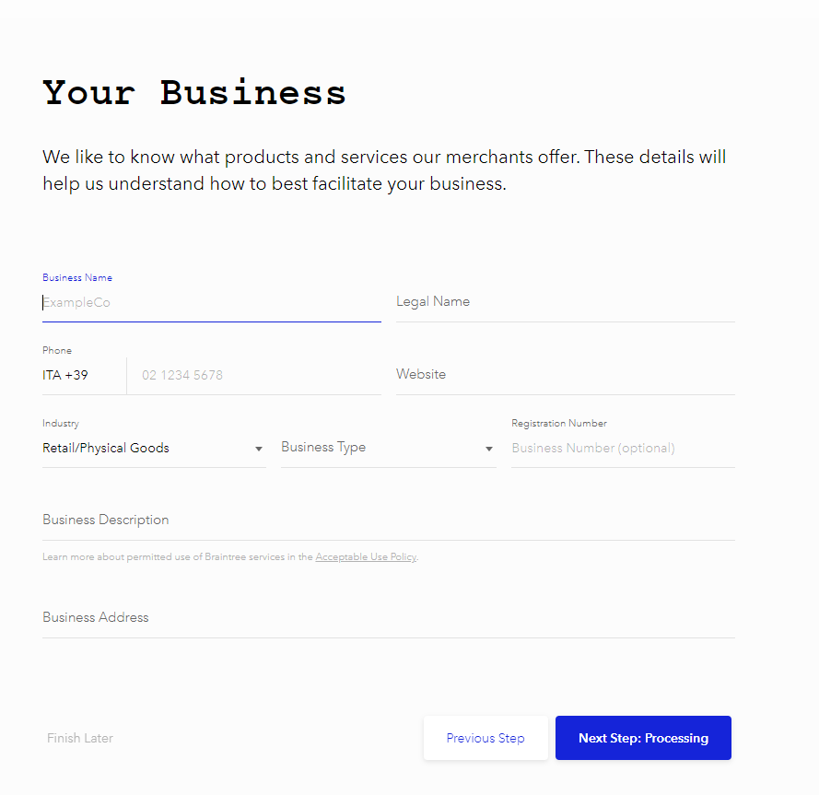Click the small Phone label

[57, 350]
